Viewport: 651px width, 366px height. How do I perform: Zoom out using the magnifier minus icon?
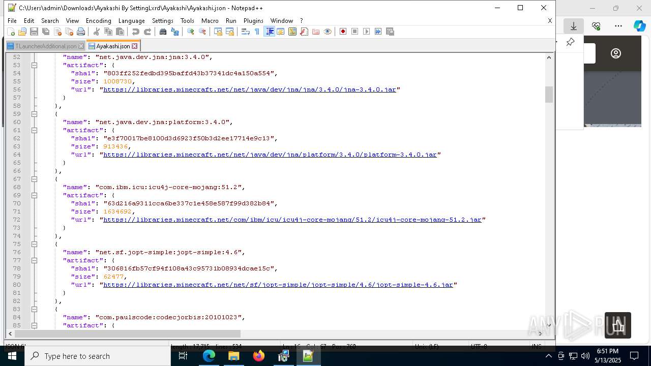[202, 32]
